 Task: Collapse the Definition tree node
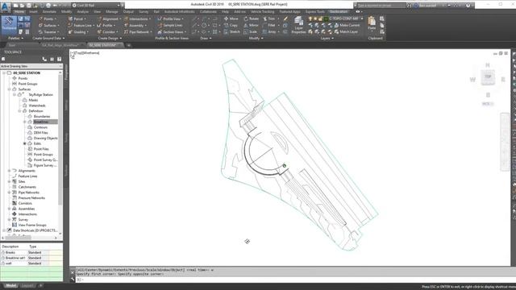pyautogui.click(x=19, y=111)
